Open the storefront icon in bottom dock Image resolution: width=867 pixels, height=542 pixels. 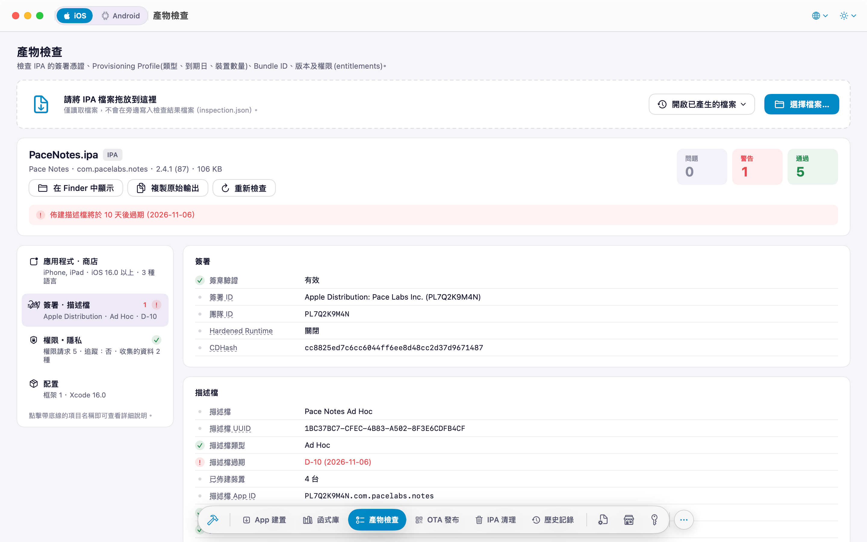point(629,520)
